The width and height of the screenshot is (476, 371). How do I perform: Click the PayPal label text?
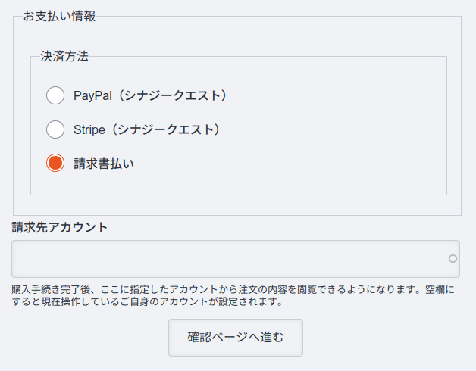point(92,95)
